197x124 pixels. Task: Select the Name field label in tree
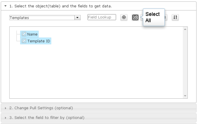(32, 34)
